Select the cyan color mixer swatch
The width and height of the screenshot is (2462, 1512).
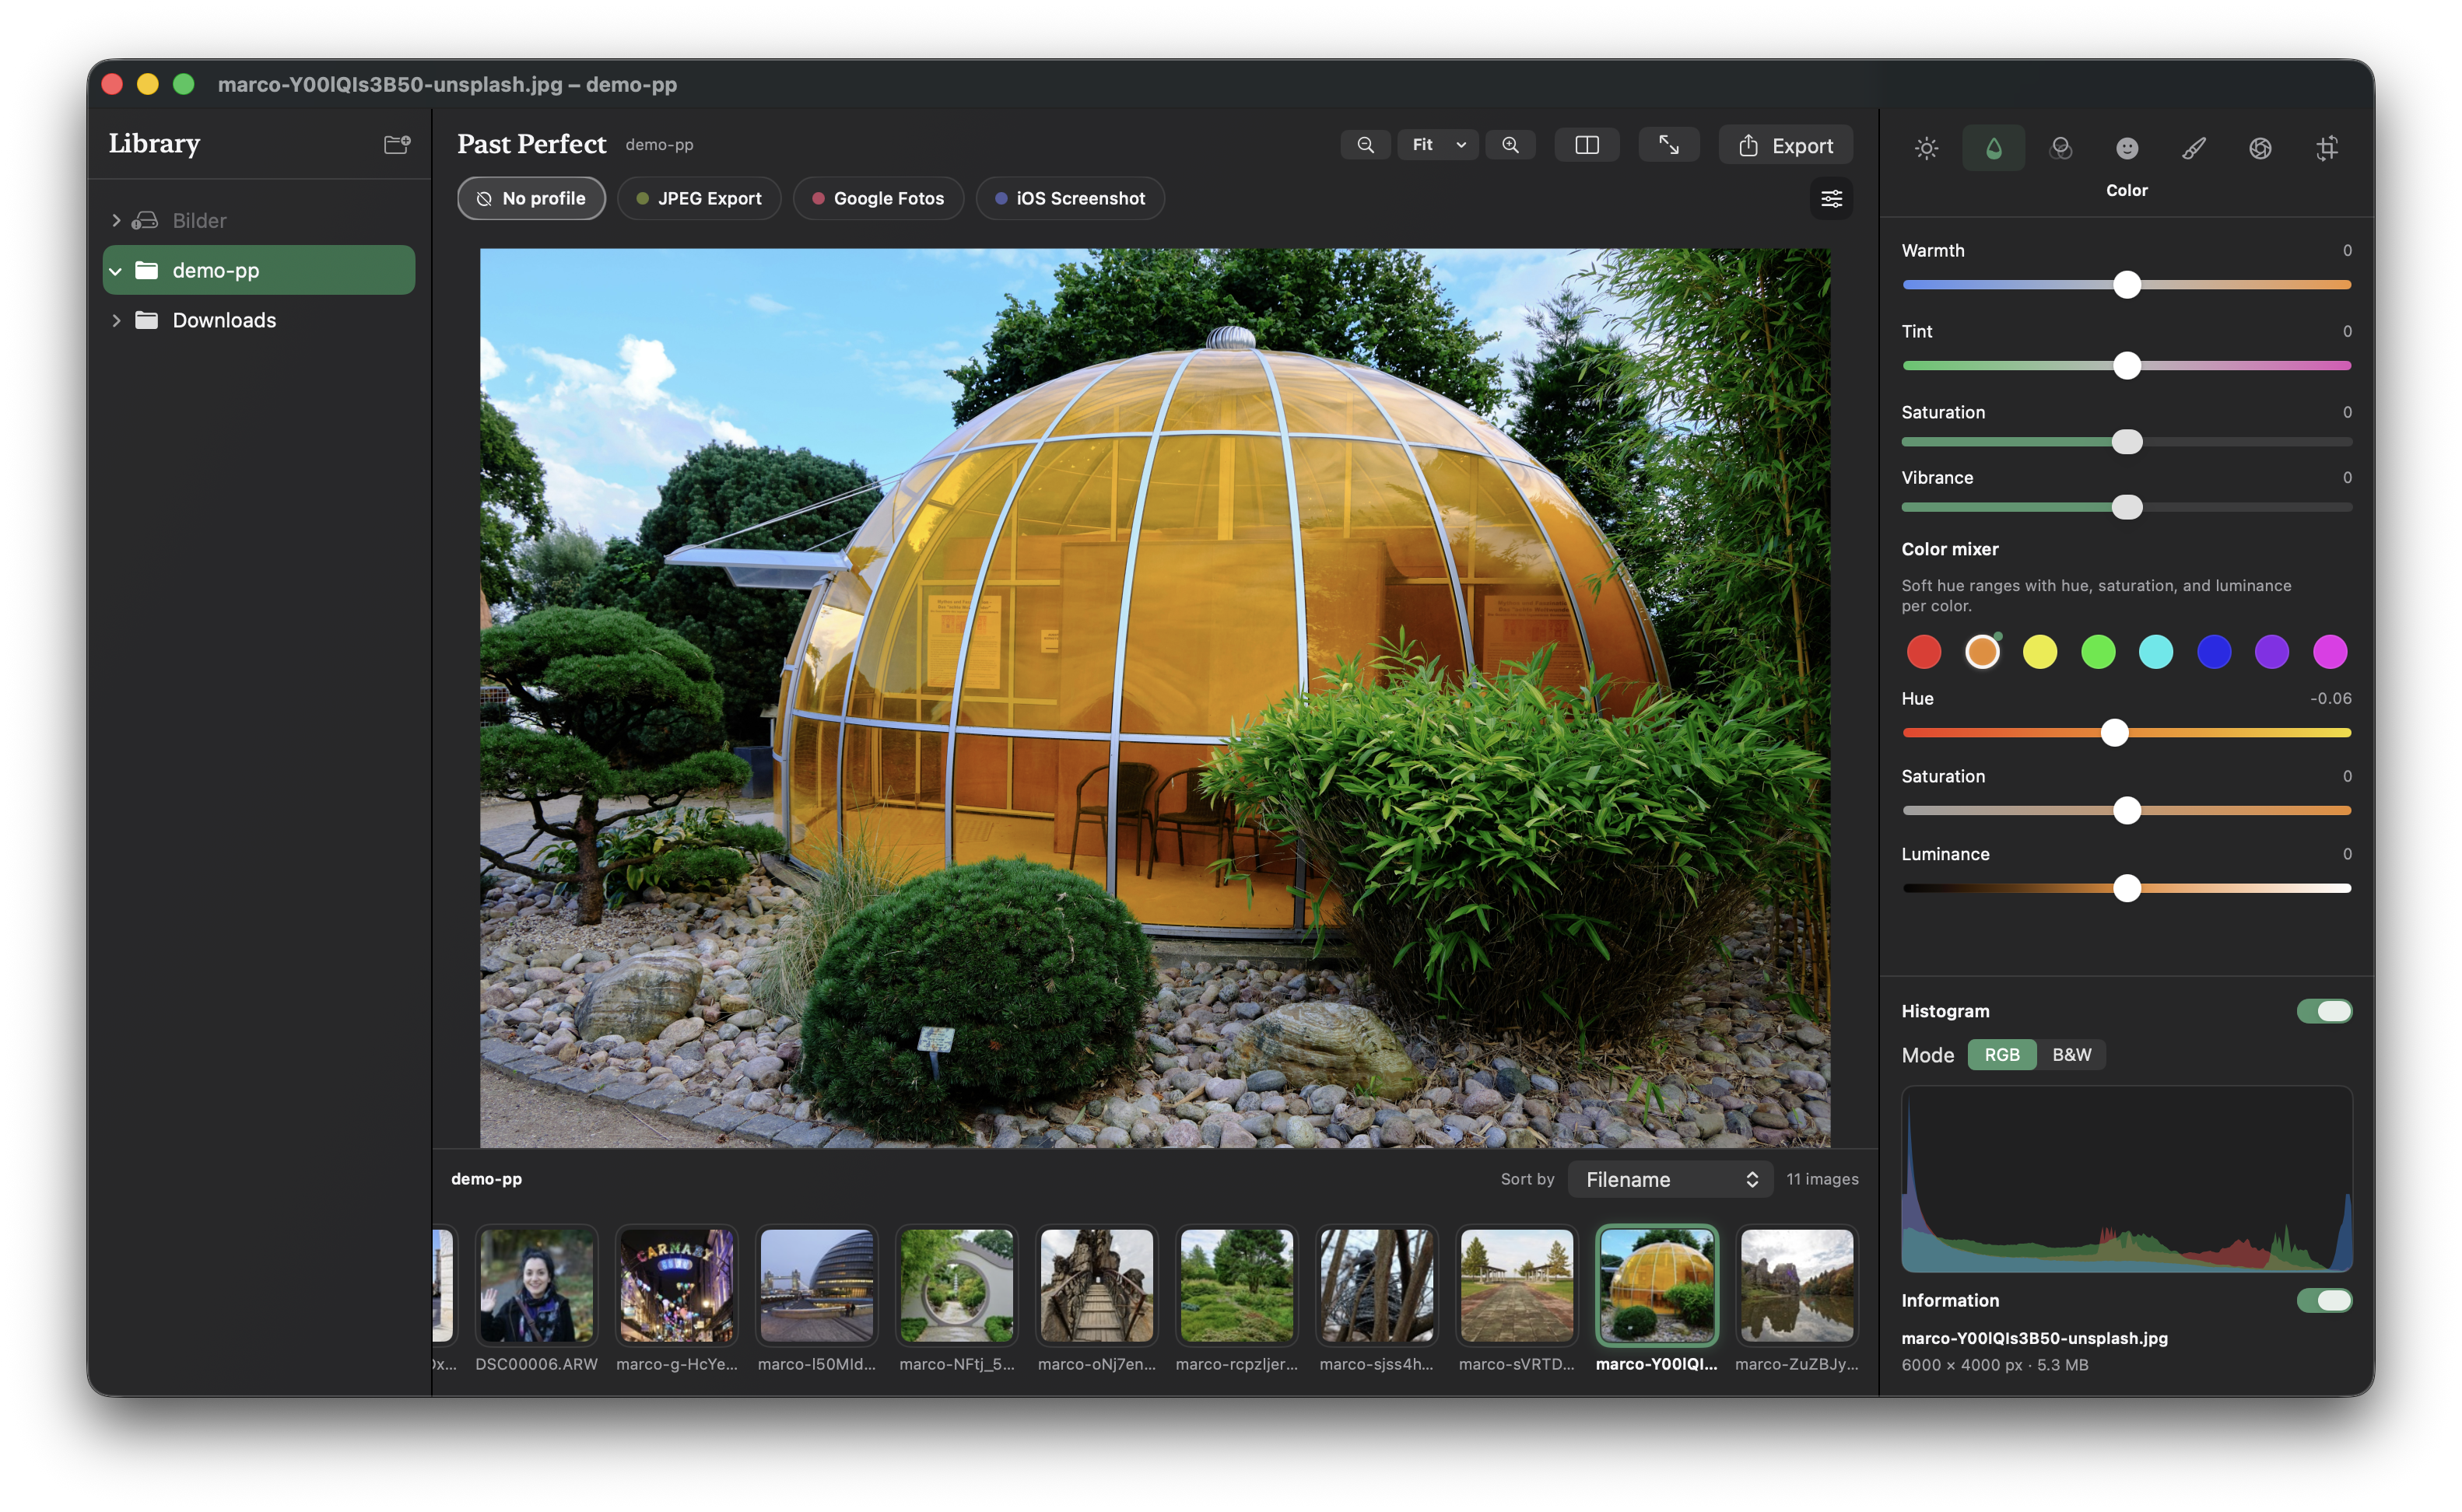click(x=2156, y=652)
